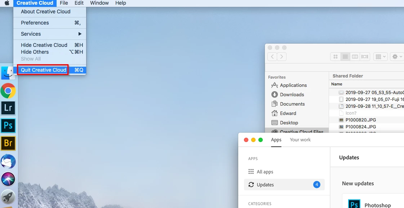This screenshot has width=404, height=208.
Task: Go back in the Finder window
Action: coord(272,57)
